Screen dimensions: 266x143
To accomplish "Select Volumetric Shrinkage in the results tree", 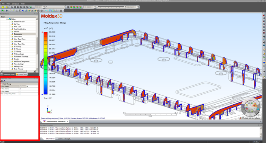I will pos(21,56).
